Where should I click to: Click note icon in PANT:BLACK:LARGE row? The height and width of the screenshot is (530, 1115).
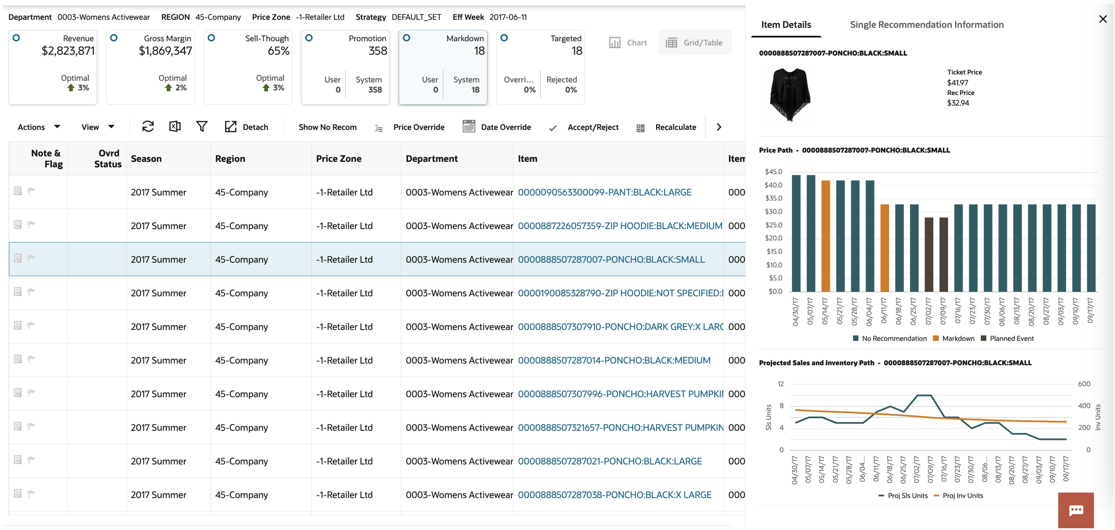click(x=18, y=191)
